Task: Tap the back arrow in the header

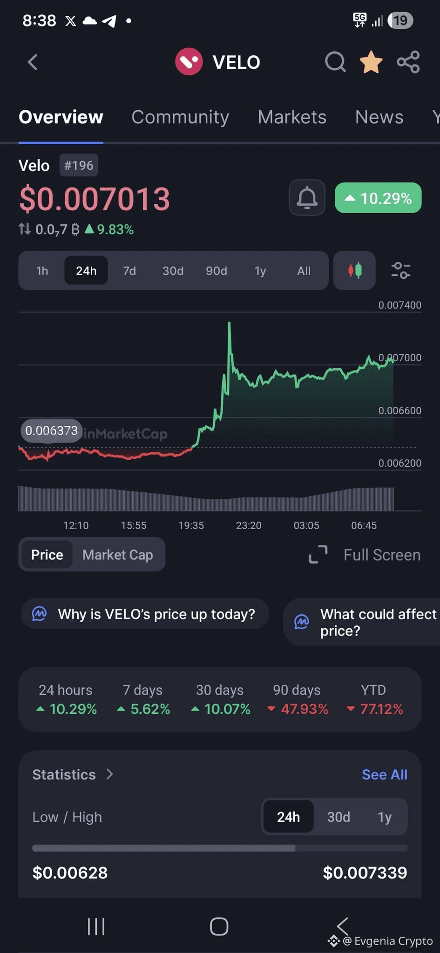Action: [33, 62]
